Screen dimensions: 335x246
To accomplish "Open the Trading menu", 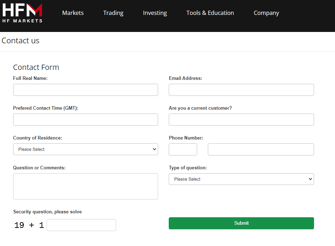I will (113, 13).
